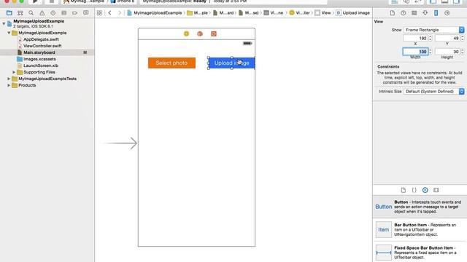Open the Breakpoint navigator
Image resolution: width=467 pixels, height=262 pixels.
(x=74, y=13)
